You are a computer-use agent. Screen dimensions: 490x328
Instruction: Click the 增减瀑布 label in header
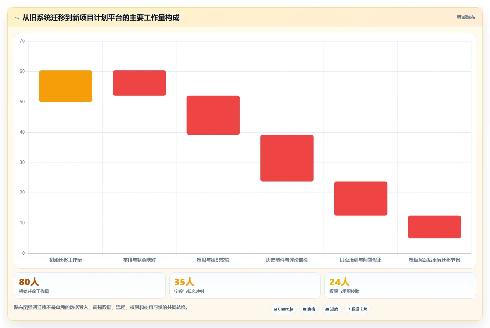466,17
